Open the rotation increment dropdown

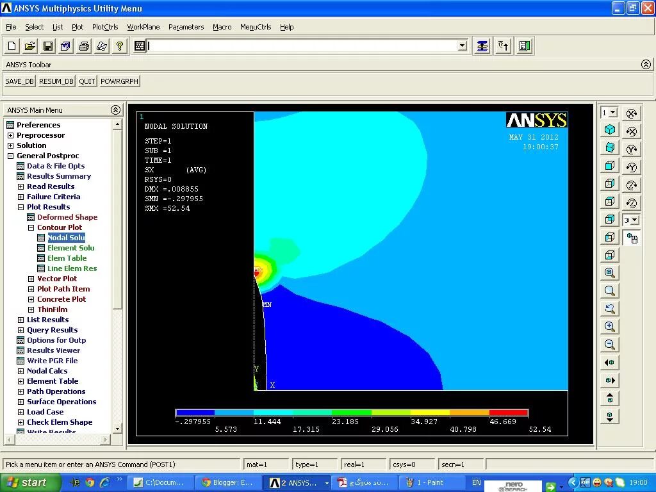[x=635, y=220]
